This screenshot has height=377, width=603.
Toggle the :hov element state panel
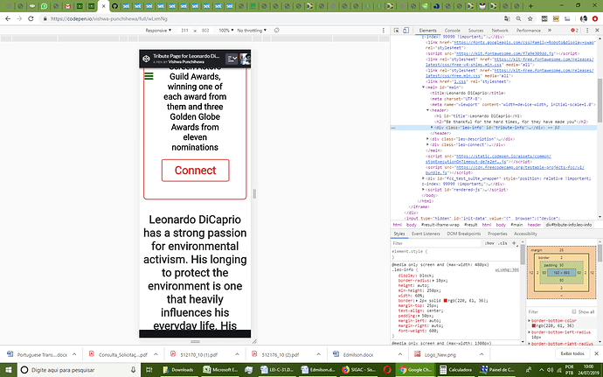click(x=489, y=243)
